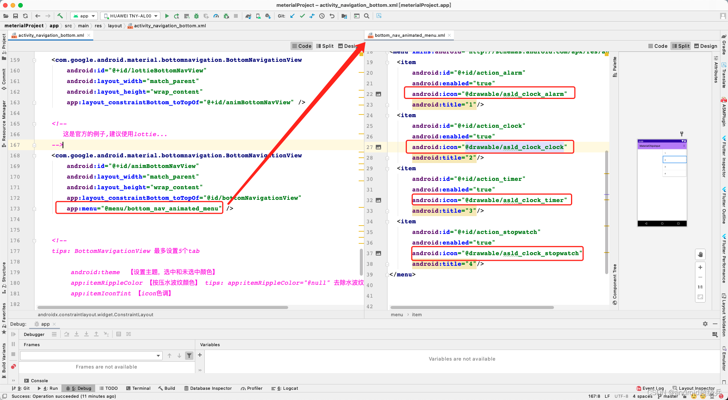This screenshot has width=728, height=400.
Task: Collapse the code fold at line 159
Action: point(34,60)
